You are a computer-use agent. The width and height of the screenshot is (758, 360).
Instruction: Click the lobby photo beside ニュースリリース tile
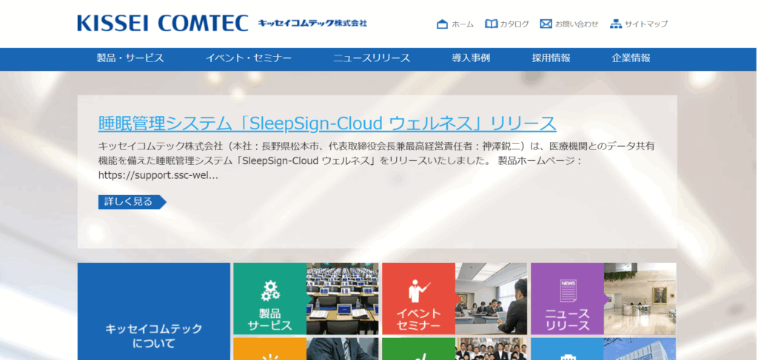tap(640, 299)
